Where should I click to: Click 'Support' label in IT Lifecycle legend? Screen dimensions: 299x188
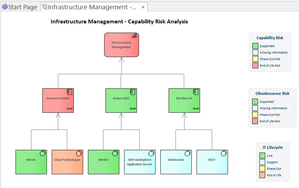(272, 162)
